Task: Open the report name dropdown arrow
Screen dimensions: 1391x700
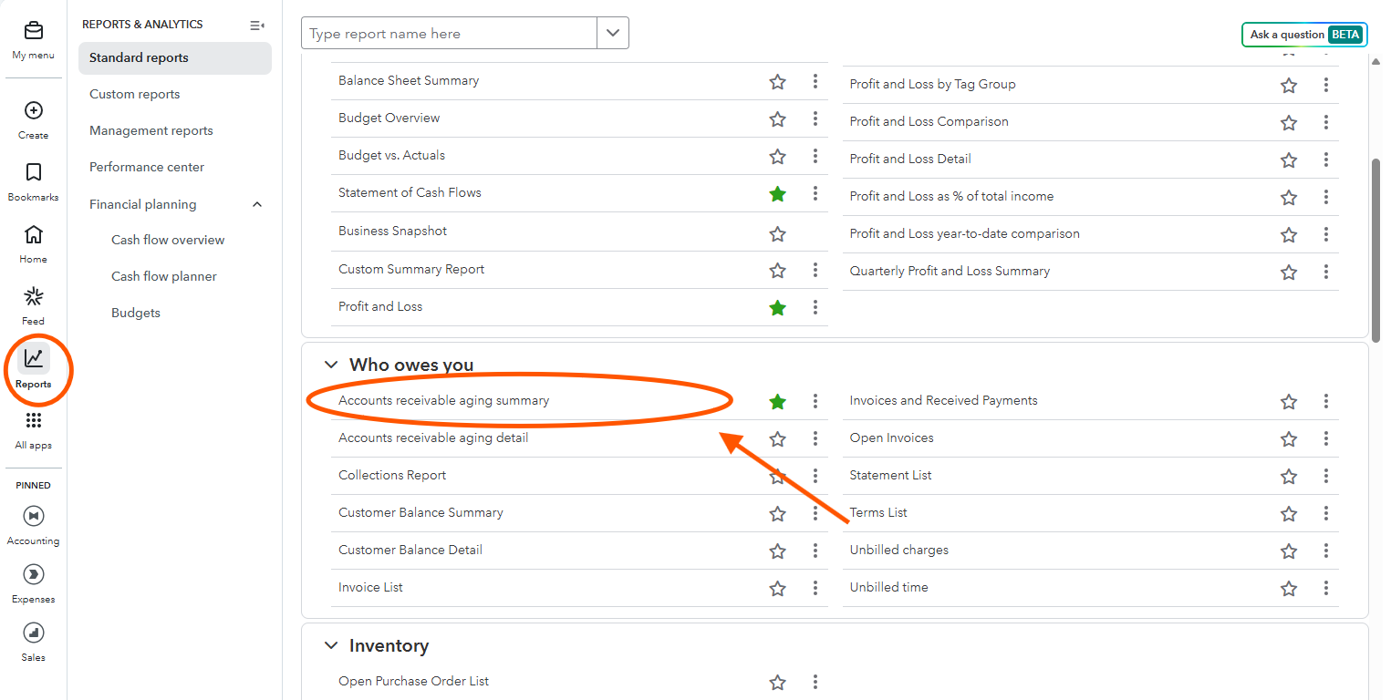Action: (612, 33)
